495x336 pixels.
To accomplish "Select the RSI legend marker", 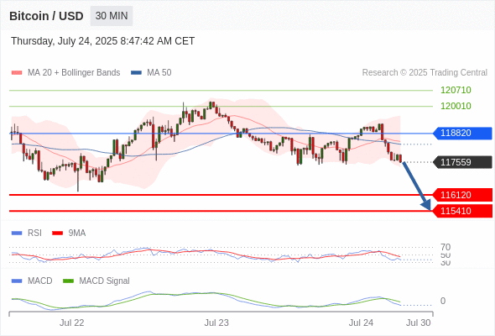I will (x=17, y=234).
